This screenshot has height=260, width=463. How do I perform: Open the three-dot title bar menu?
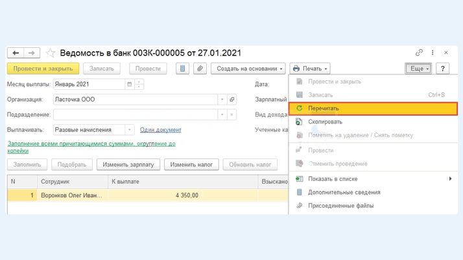point(433,52)
